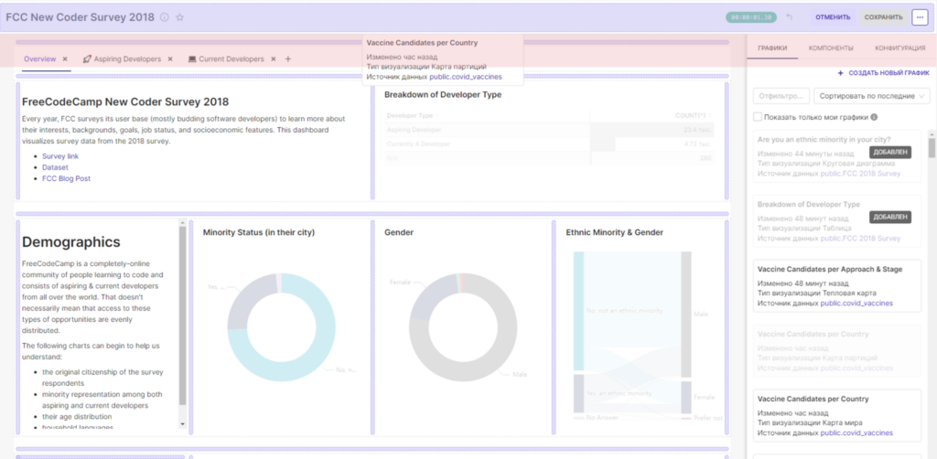Screen dimensions: 937x459
Task: Open the КОМПОНЕНТЫ panel tab
Action: point(831,48)
